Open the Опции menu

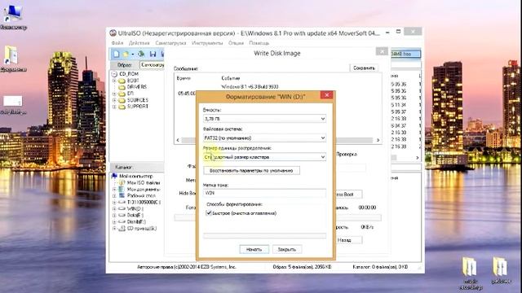(236, 43)
